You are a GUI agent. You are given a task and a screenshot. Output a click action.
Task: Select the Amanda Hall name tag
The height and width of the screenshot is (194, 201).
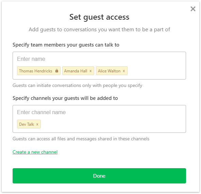click(78, 71)
